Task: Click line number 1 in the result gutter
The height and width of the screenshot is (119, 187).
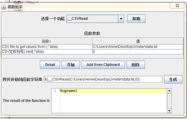Action: (x=55, y=91)
